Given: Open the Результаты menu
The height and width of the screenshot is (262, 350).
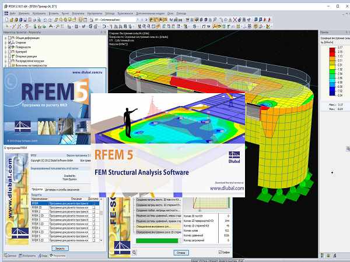Looking at the screenshot, I should coord(78,13).
